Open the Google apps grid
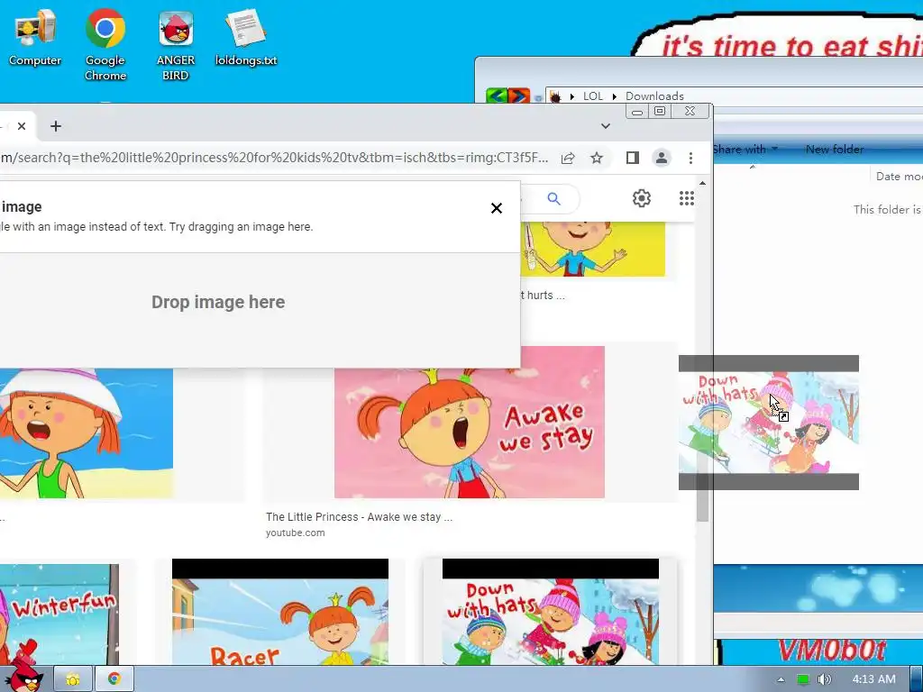This screenshot has width=923, height=692. (x=686, y=198)
